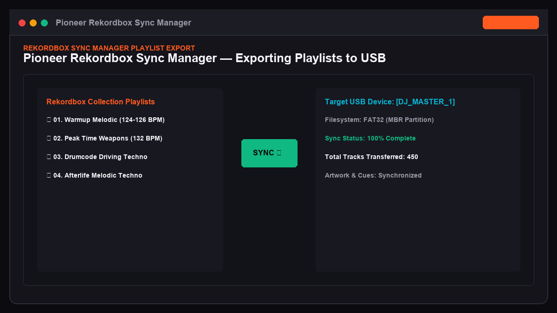Click the Target USB Device DJ_MASTER_1 heading

point(390,102)
